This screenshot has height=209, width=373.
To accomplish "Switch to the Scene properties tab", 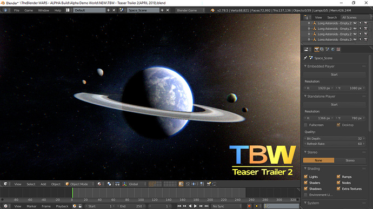I will (x=328, y=50).
